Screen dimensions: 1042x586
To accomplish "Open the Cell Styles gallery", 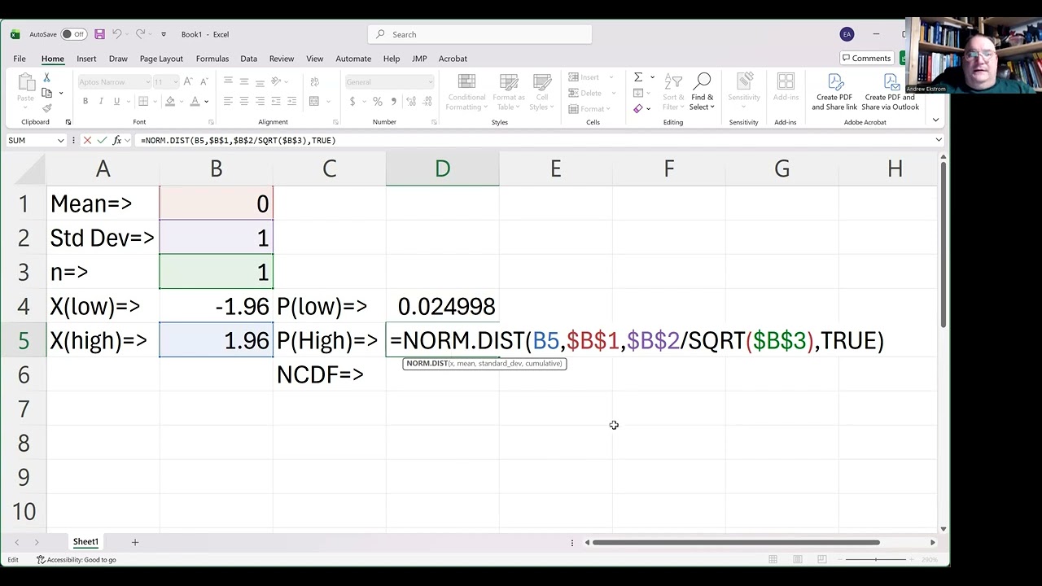I will (541, 92).
